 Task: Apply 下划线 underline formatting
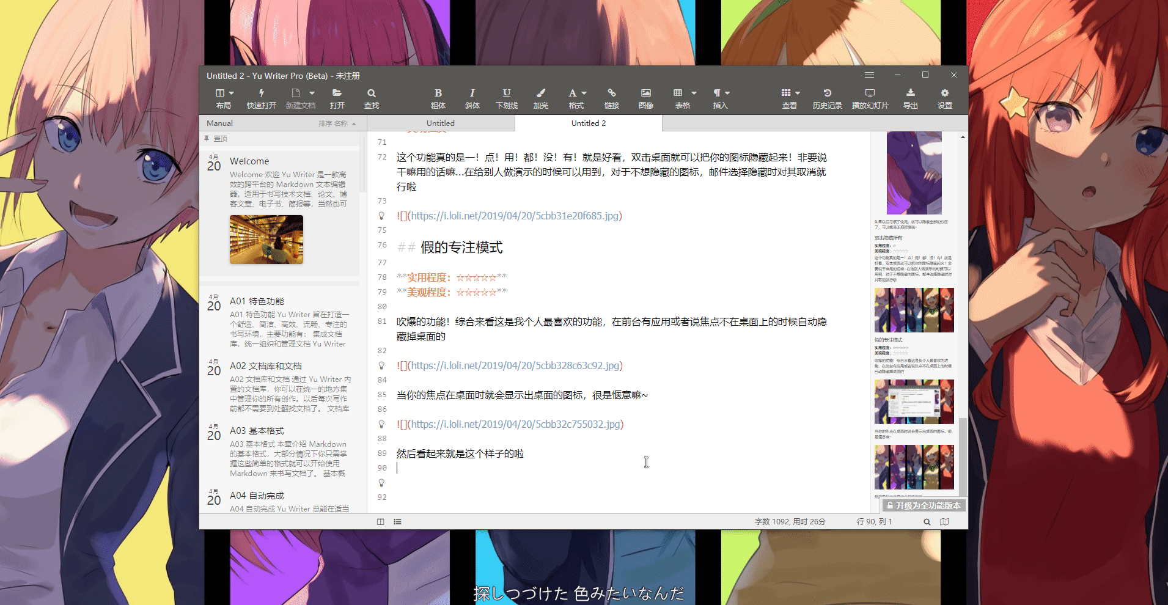(507, 98)
